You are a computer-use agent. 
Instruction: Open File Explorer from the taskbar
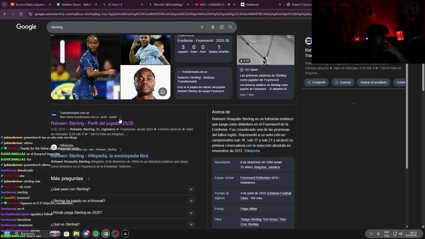[x=76, y=234]
